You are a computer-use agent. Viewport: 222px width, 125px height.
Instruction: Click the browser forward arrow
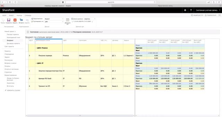click(x=6, y=2)
